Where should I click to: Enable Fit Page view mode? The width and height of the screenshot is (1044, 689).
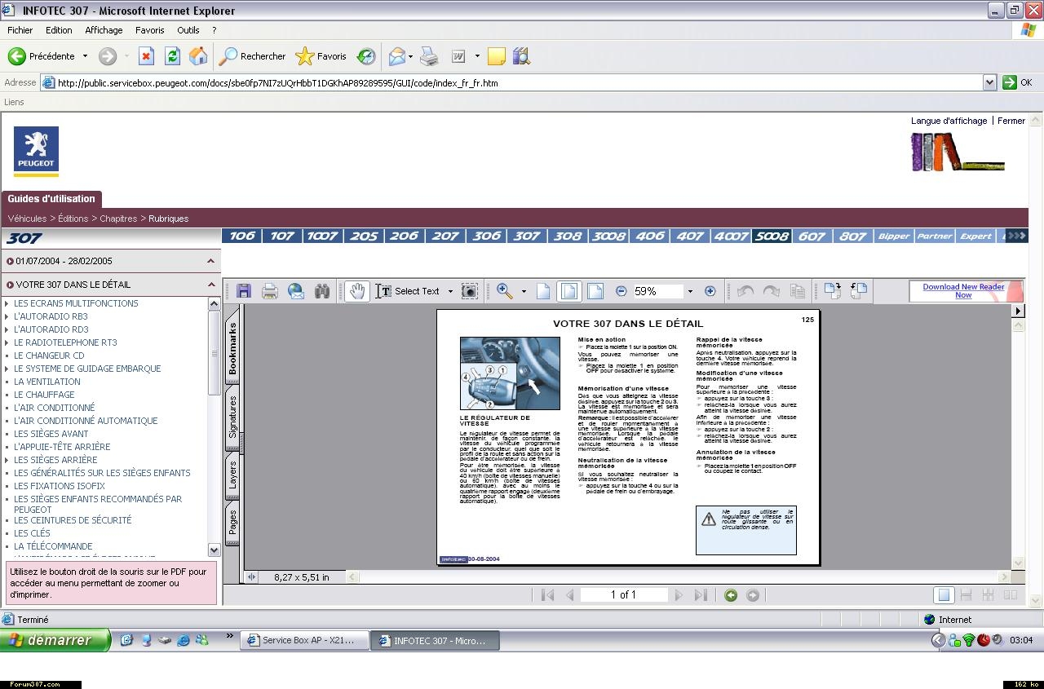pos(569,291)
